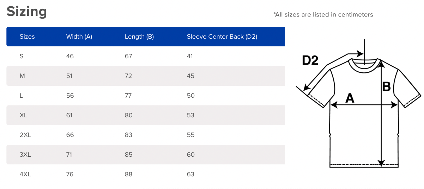Select the Sizes column header
The height and width of the screenshot is (189, 424).
point(27,37)
